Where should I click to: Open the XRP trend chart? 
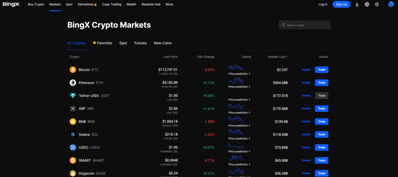point(236,107)
